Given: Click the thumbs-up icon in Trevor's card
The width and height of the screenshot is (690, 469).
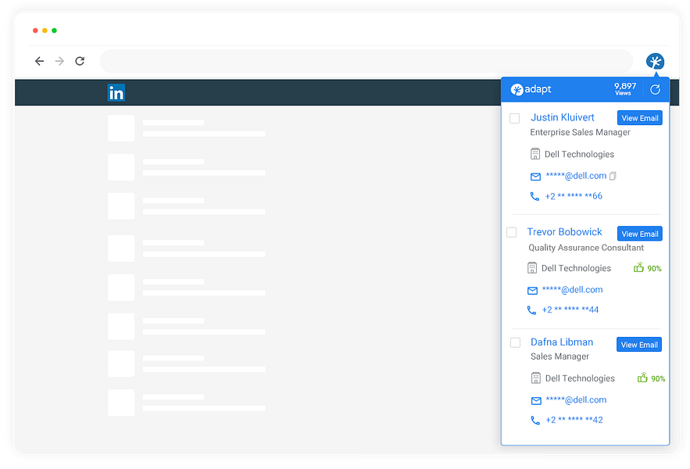Looking at the screenshot, I should pyautogui.click(x=638, y=267).
